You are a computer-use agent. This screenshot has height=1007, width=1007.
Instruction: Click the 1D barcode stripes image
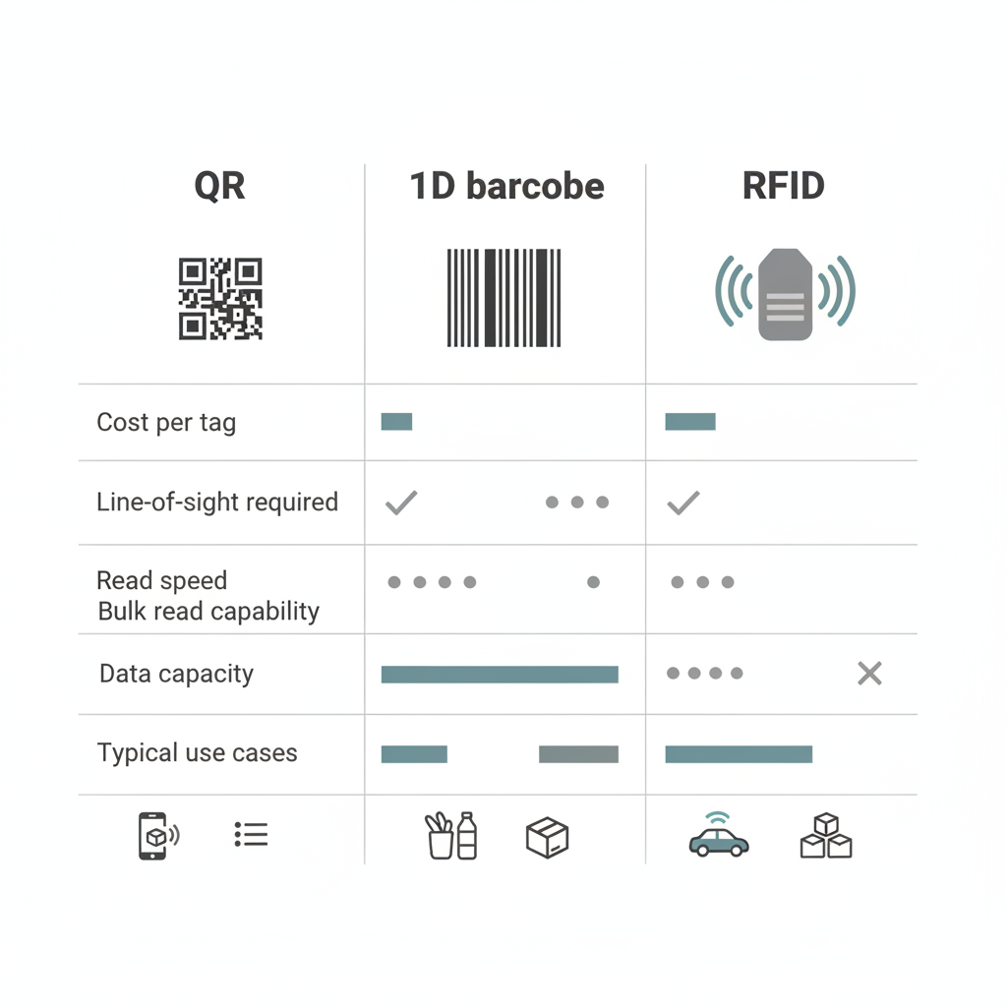(503, 297)
